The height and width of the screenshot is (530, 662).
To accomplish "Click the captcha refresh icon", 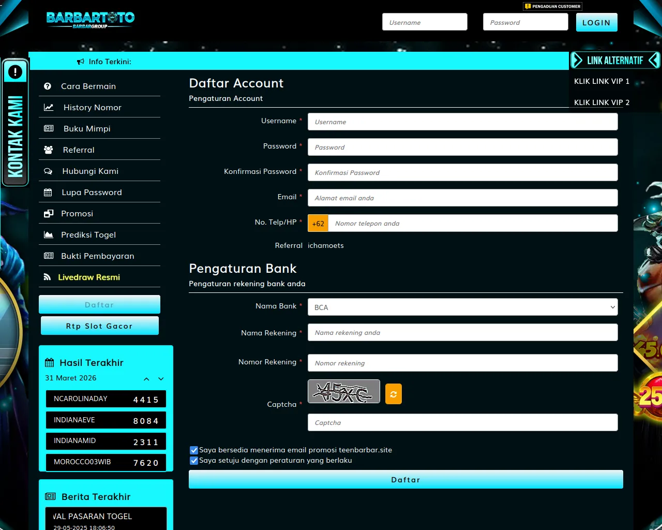I will [x=393, y=394].
